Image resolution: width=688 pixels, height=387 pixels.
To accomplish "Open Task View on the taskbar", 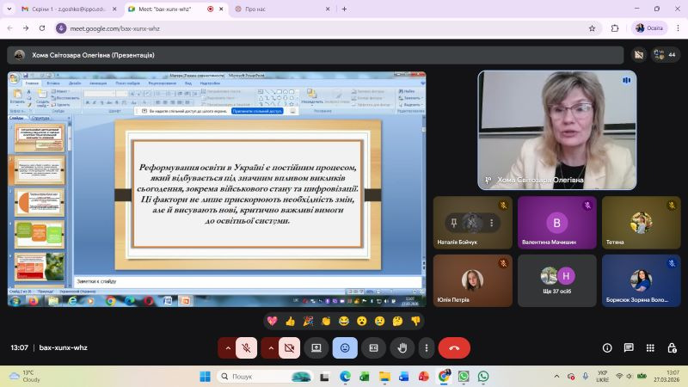I will coord(325,377).
